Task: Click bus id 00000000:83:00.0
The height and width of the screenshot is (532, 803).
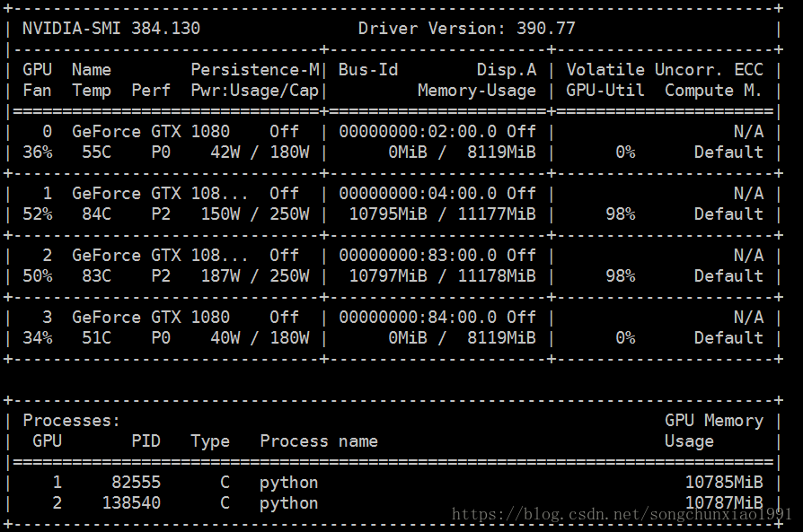Action: click(x=418, y=256)
